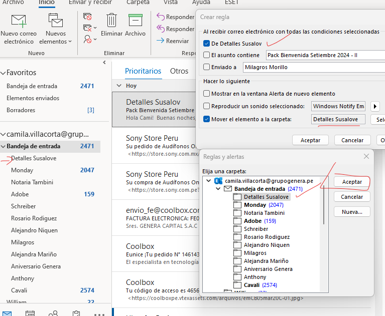Click the Responder a todos double arrow
The image size is (385, 316).
[161, 29]
